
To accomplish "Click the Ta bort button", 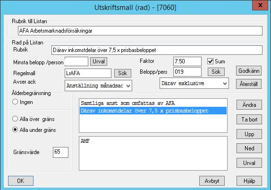I will [x=249, y=120].
